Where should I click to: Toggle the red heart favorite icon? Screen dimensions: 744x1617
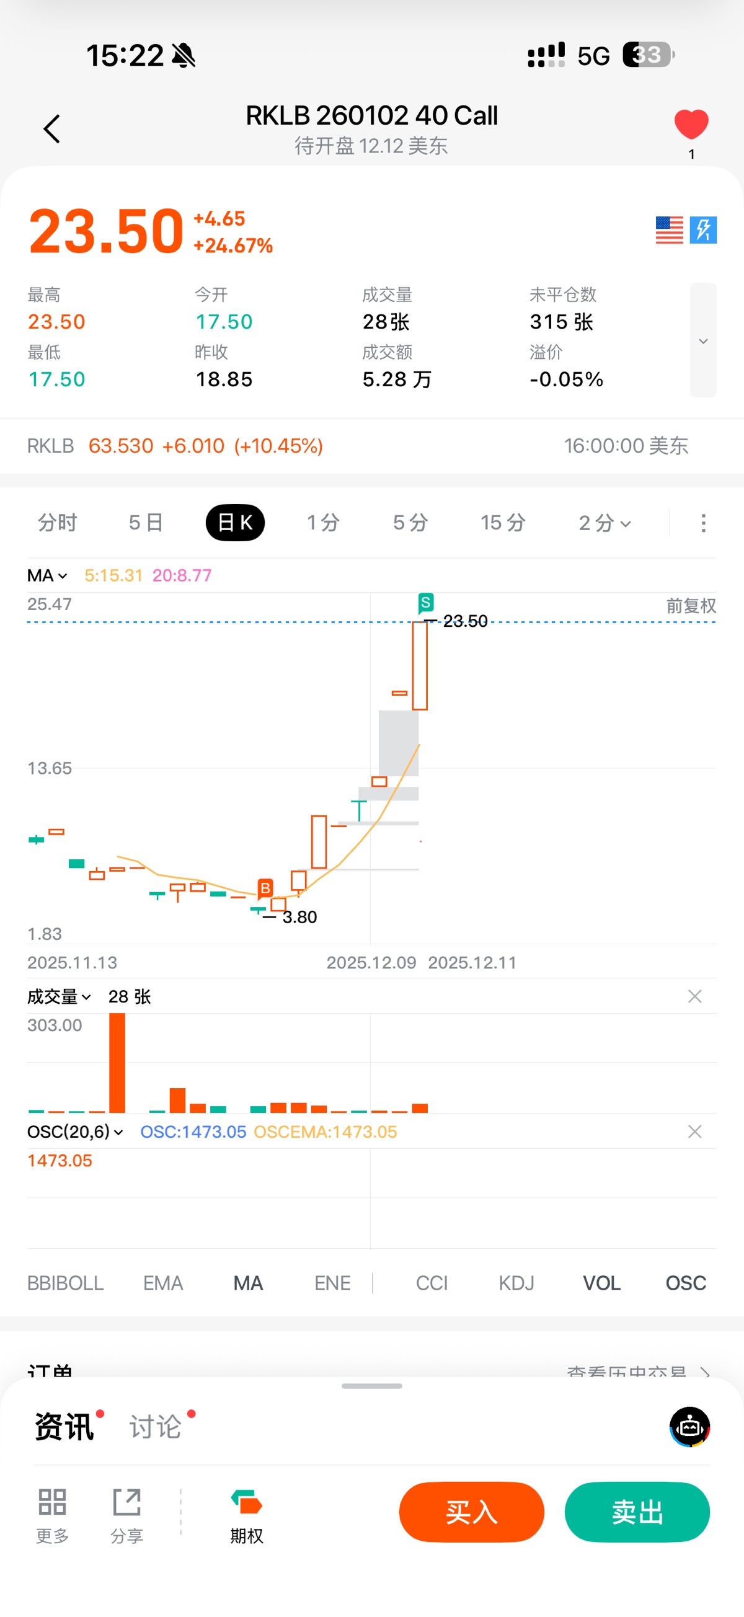click(x=691, y=123)
